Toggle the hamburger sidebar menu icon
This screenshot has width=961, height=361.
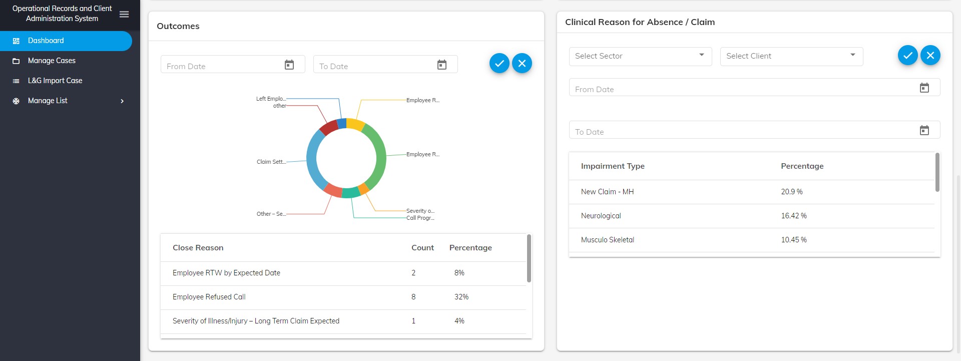pyautogui.click(x=124, y=14)
